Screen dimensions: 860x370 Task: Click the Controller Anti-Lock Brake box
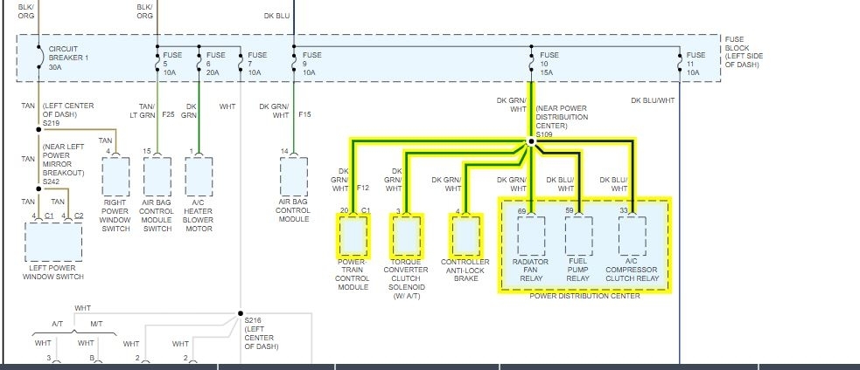pos(466,236)
